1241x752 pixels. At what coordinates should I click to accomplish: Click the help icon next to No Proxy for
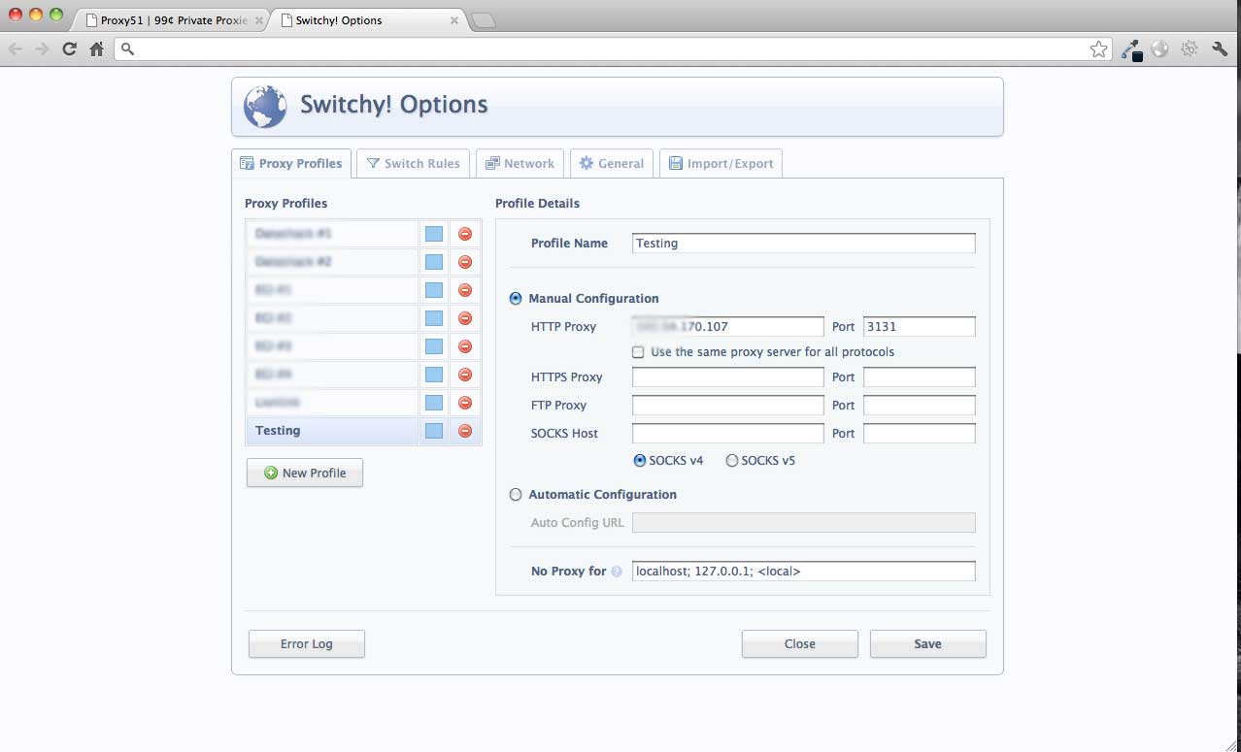click(x=617, y=572)
